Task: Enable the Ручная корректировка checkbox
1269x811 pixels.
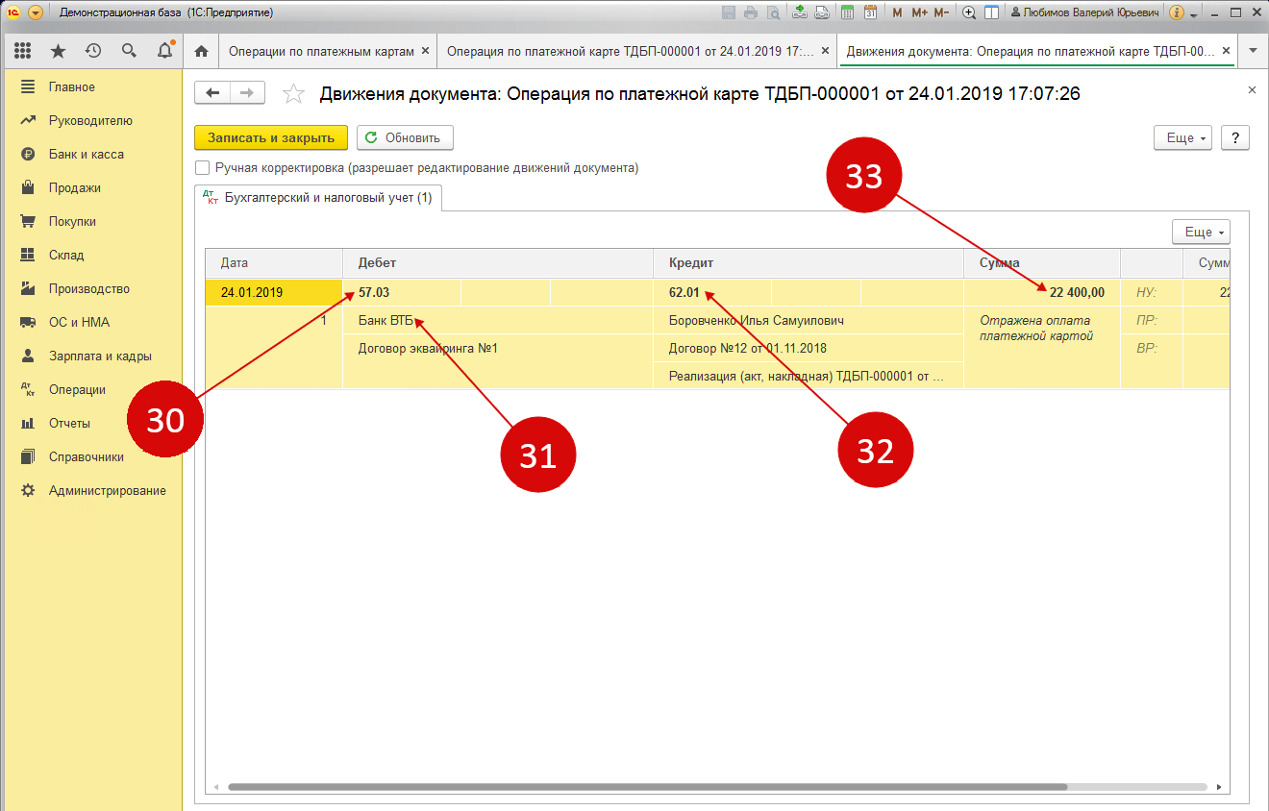Action: [202, 168]
